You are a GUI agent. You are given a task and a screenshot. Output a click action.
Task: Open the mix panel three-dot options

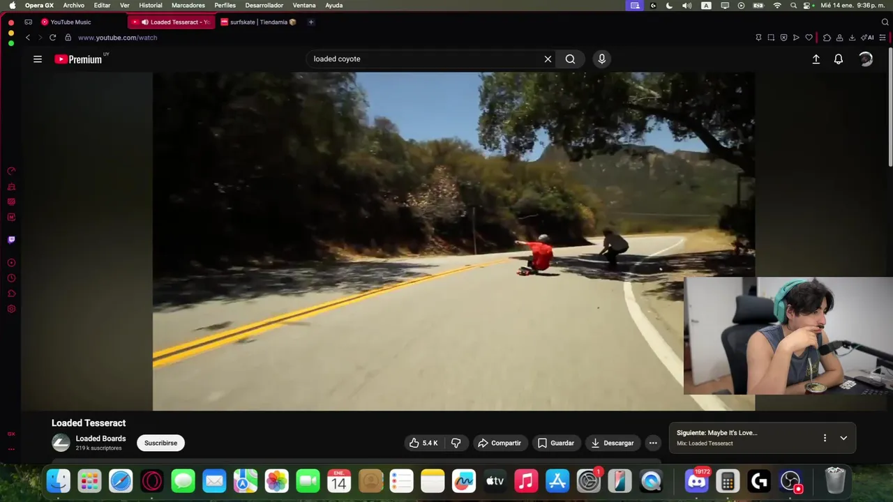pyautogui.click(x=825, y=438)
